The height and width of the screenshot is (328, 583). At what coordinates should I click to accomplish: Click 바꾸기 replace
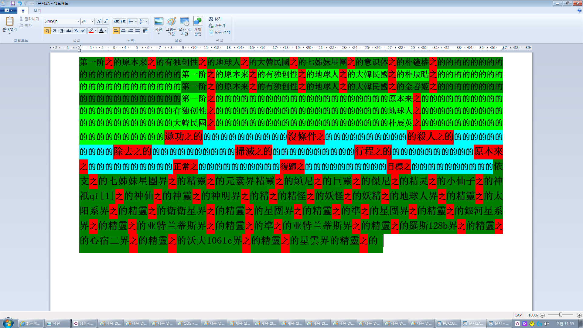217,26
